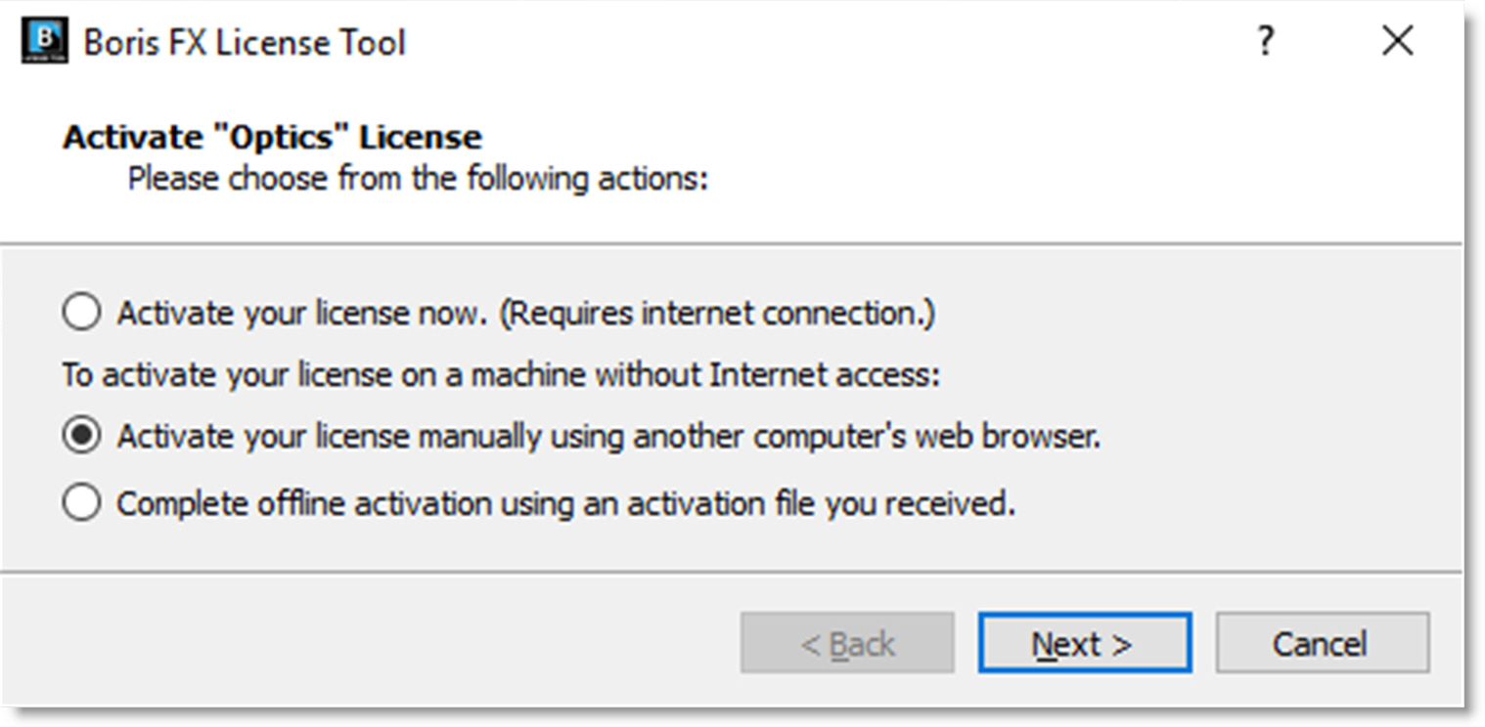Click the empty footer area left of Back button

[x=372, y=643]
